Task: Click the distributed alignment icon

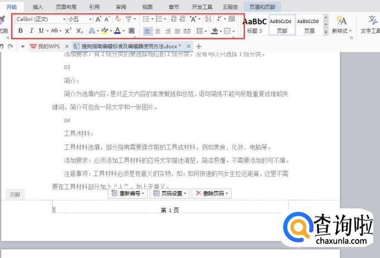Action: (187, 31)
